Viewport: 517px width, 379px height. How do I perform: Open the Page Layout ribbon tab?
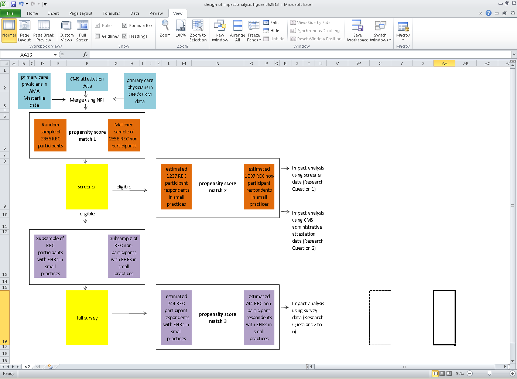coord(81,13)
